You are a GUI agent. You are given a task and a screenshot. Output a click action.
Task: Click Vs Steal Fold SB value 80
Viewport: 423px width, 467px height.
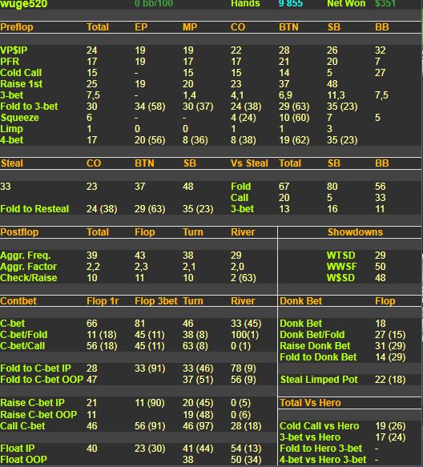pyautogui.click(x=332, y=187)
